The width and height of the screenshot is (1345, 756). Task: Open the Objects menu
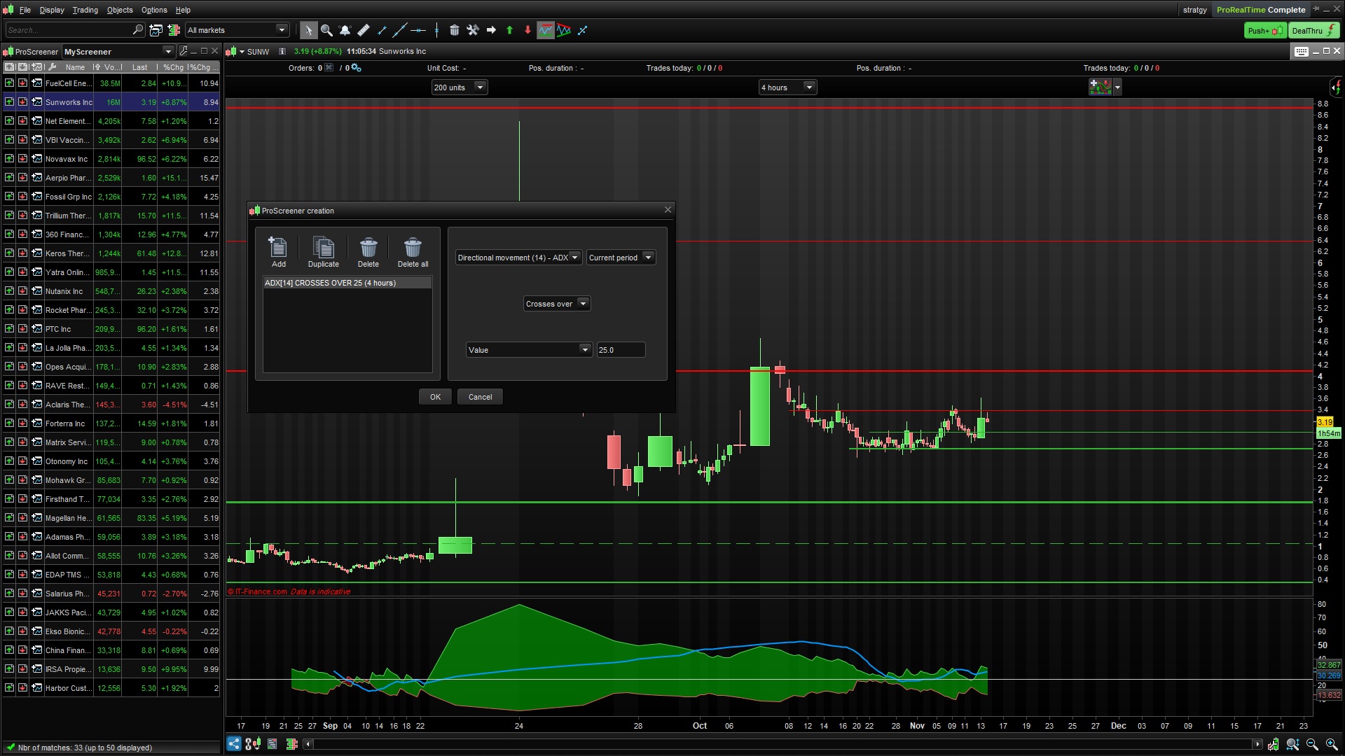tap(119, 10)
